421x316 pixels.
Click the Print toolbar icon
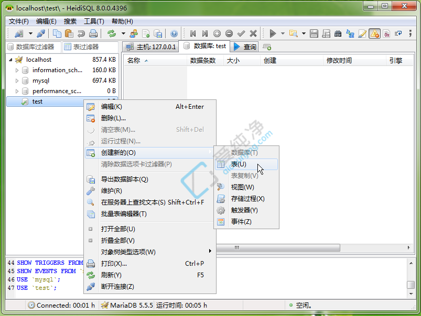pyautogui.click(x=93, y=33)
